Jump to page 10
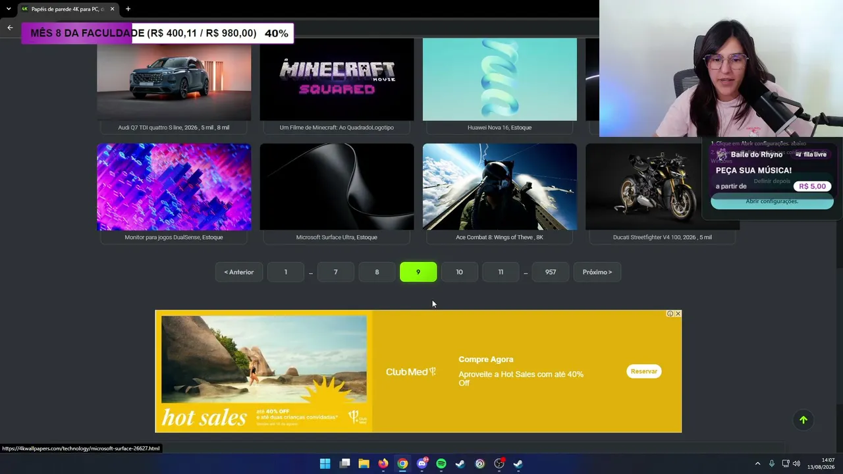 point(459,272)
